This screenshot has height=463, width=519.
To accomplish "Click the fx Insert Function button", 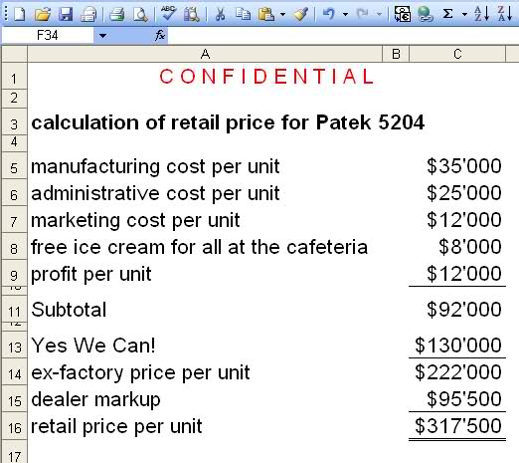I will click(160, 35).
